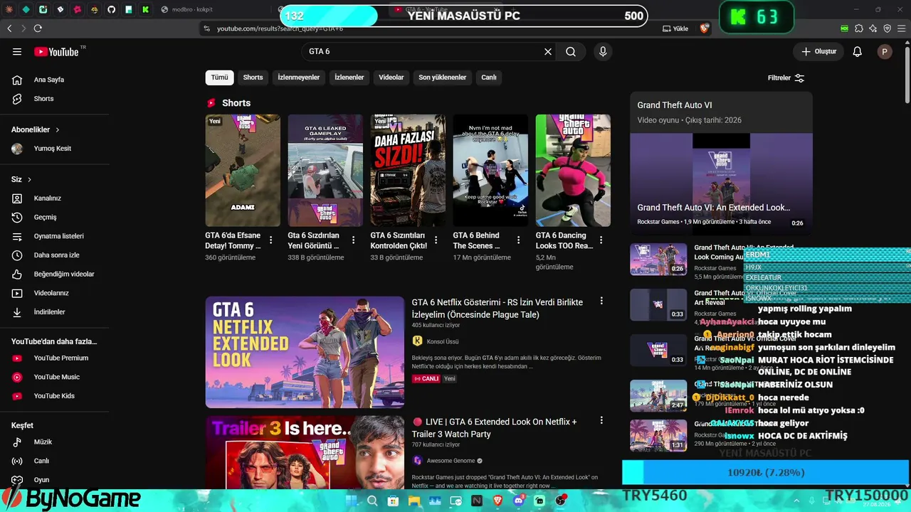Select the Son yüklenenler filter chip
The image size is (911, 512).
point(442,78)
